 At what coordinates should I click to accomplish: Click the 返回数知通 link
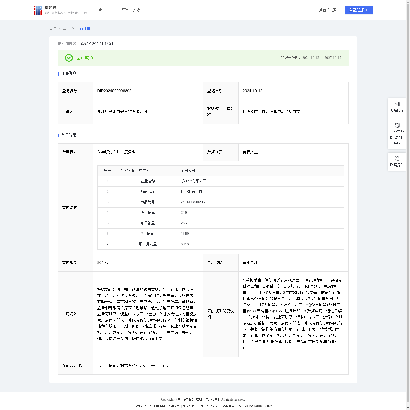pos(327,10)
